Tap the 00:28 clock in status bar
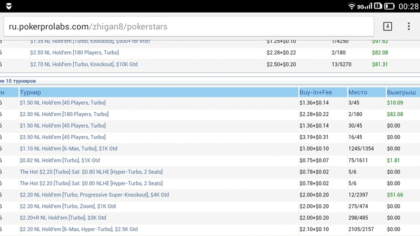420x236 pixels. (408, 6)
